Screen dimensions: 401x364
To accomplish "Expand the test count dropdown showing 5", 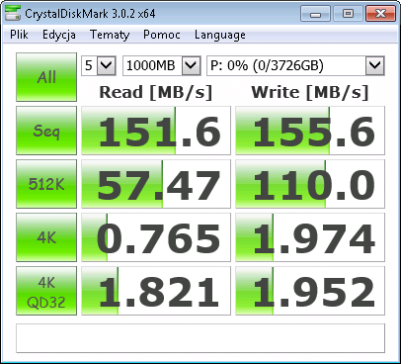I will (x=99, y=65).
